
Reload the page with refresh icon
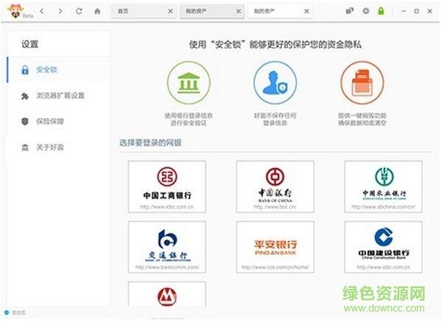[80, 12]
